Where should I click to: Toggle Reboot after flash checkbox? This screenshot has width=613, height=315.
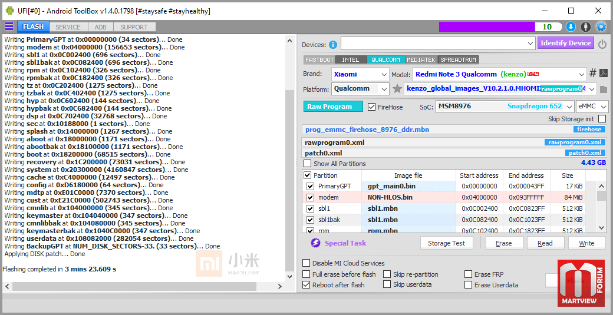coord(306,284)
